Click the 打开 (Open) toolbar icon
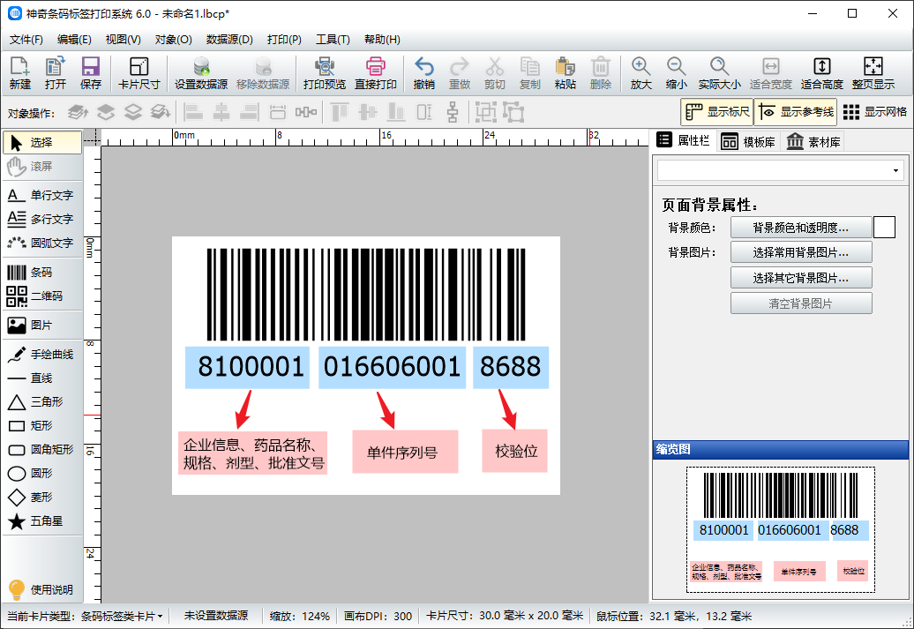The height and width of the screenshot is (629, 914). pos(56,73)
